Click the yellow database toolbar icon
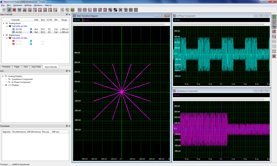The height and width of the screenshot is (166, 277). pos(72,10)
